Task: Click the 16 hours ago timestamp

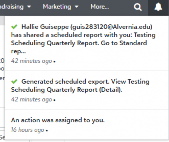Action: pyautogui.click(x=27, y=130)
